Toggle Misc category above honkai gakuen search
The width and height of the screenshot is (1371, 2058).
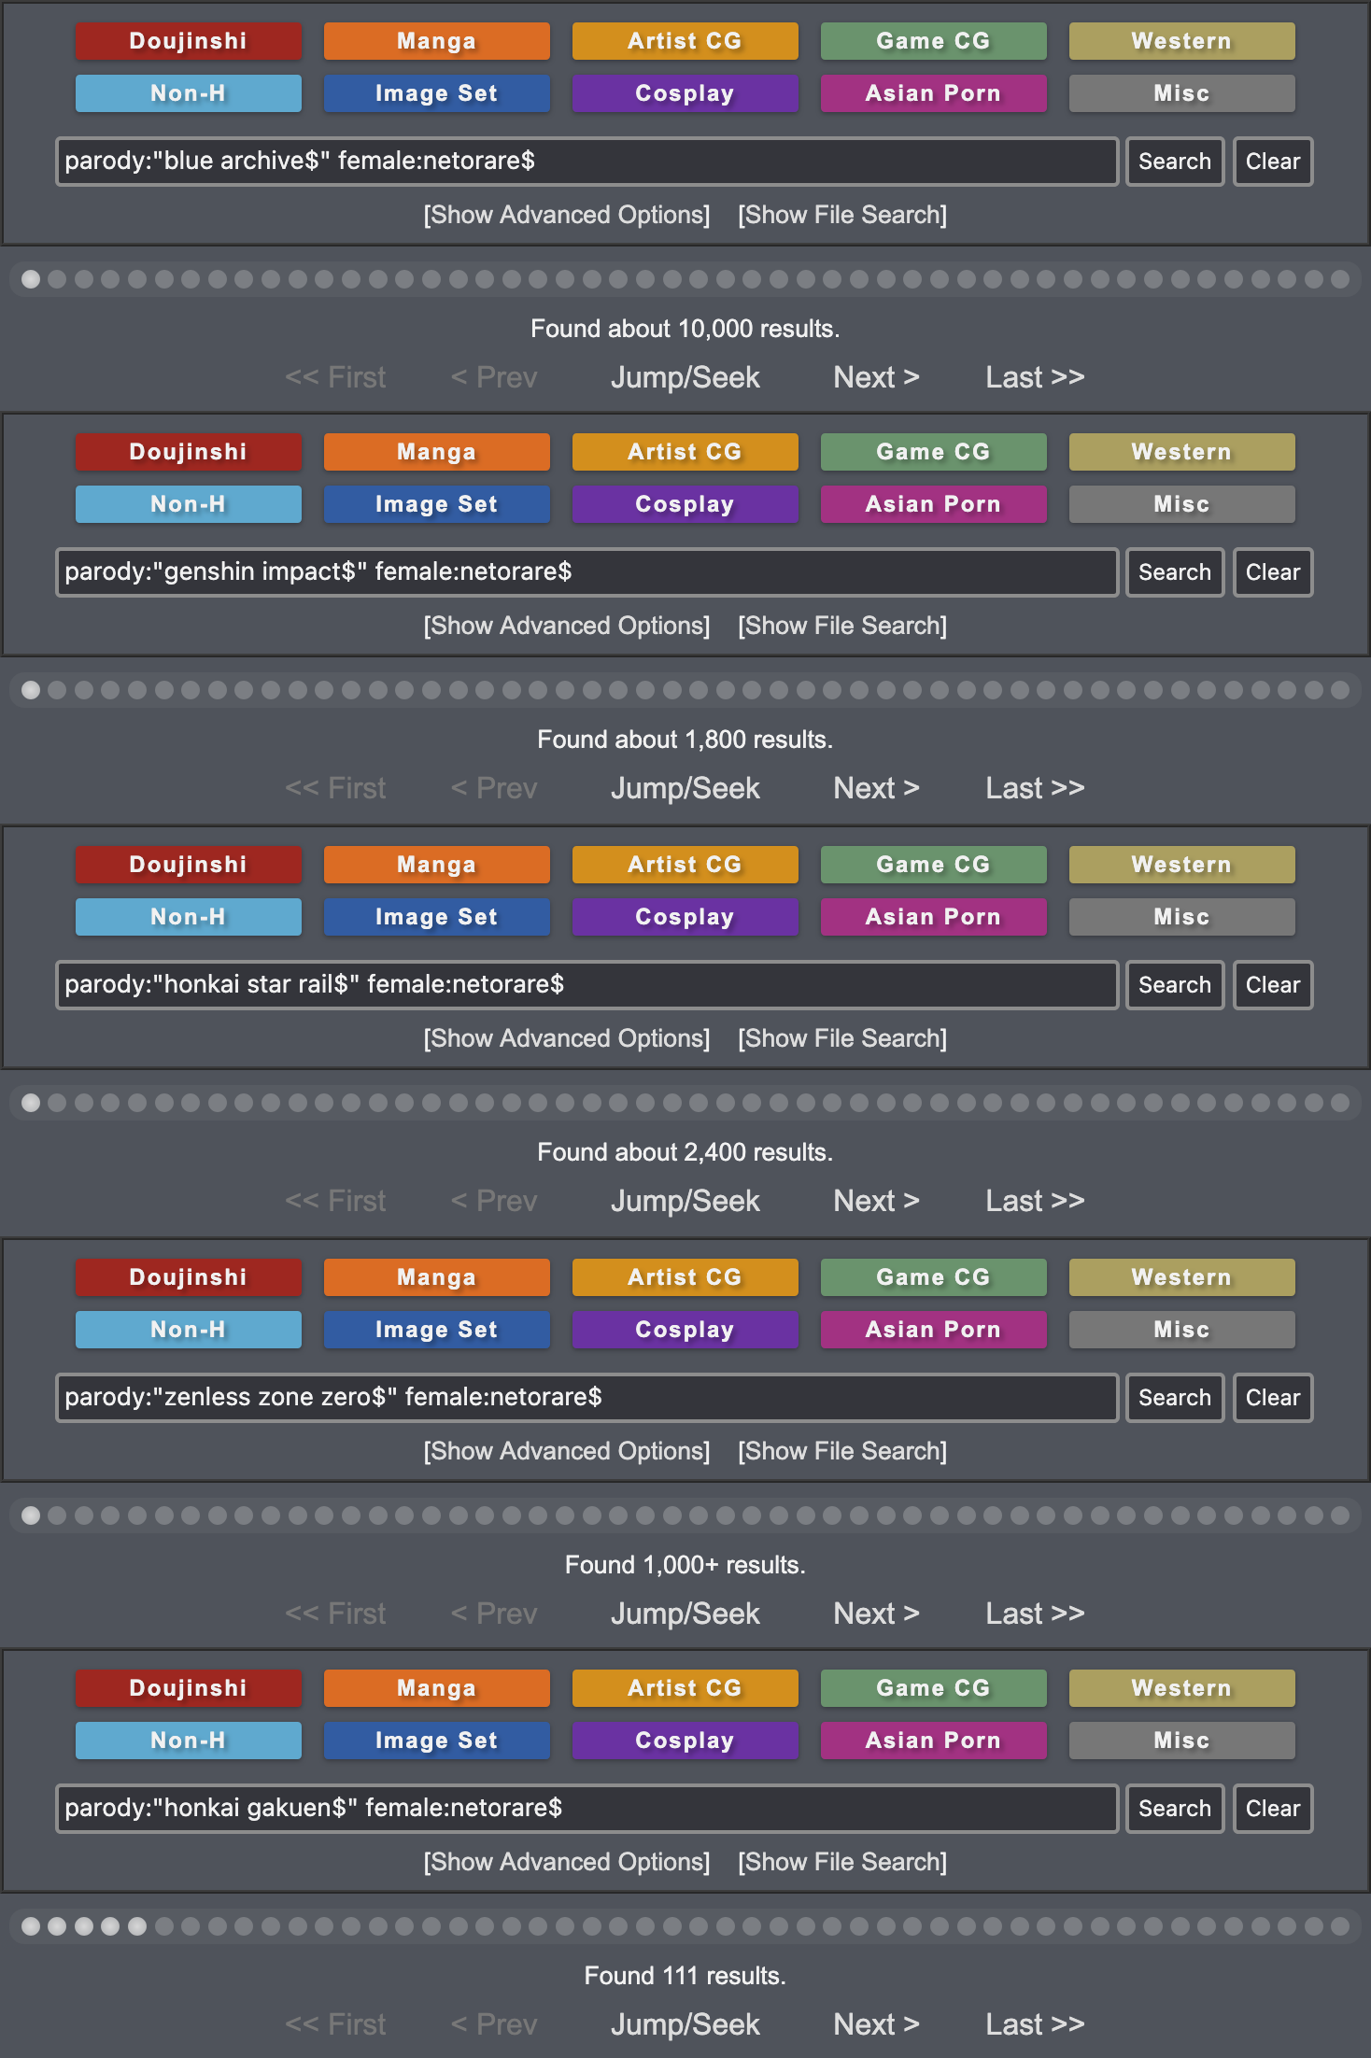[x=1181, y=1741]
